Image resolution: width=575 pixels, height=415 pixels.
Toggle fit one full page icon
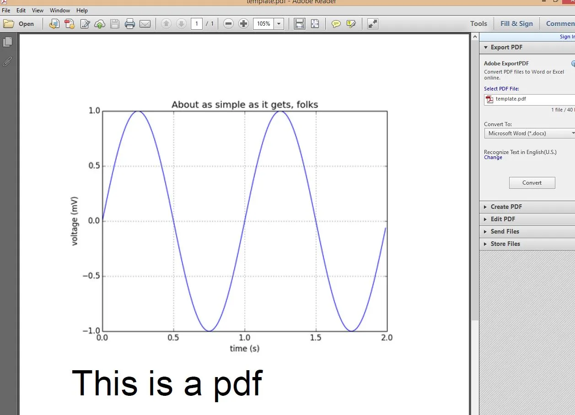point(315,24)
